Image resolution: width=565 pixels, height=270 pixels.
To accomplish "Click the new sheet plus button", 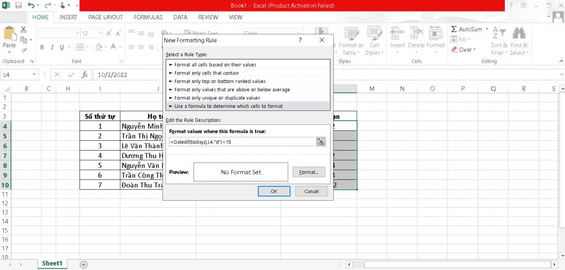I will [x=84, y=265].
